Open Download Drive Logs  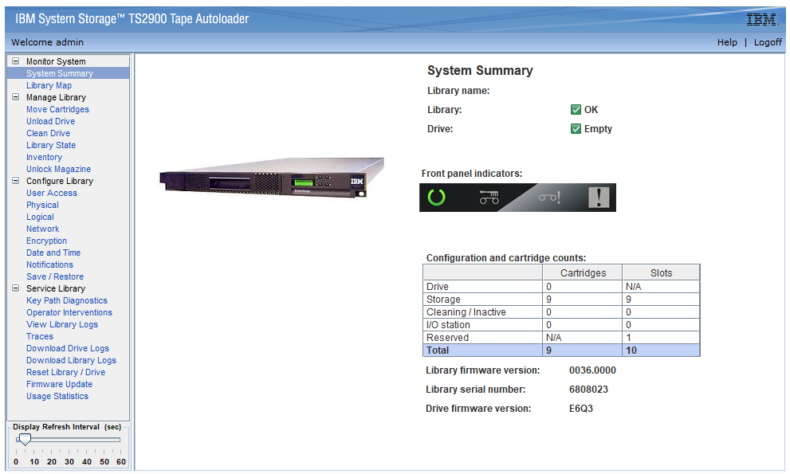point(68,349)
